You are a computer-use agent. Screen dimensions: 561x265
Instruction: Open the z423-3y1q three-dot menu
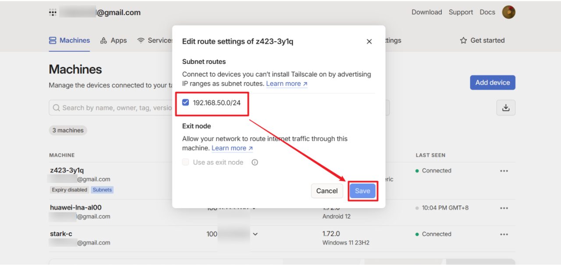tap(504, 171)
